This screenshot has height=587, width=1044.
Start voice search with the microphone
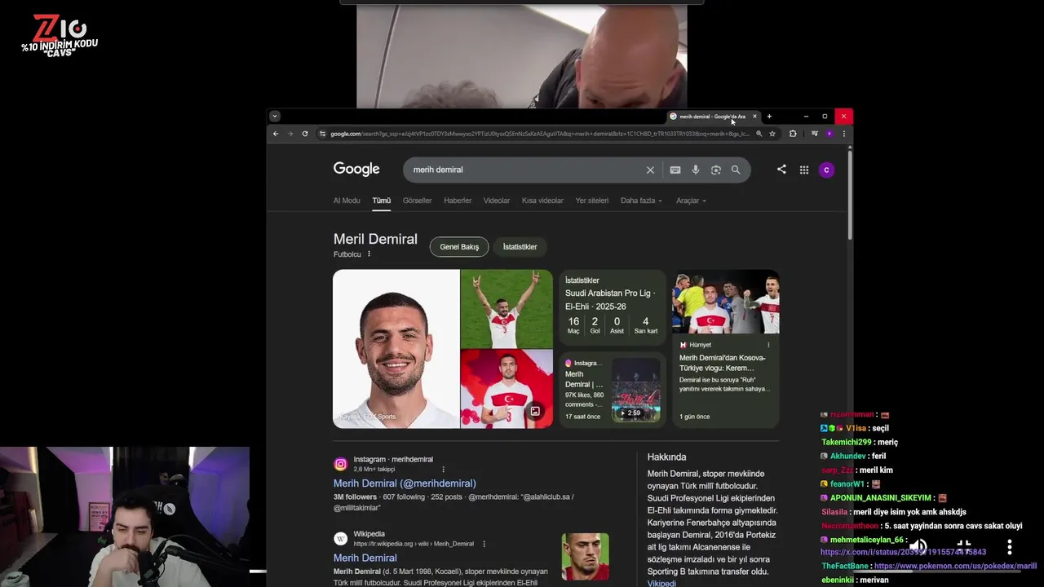pos(696,170)
